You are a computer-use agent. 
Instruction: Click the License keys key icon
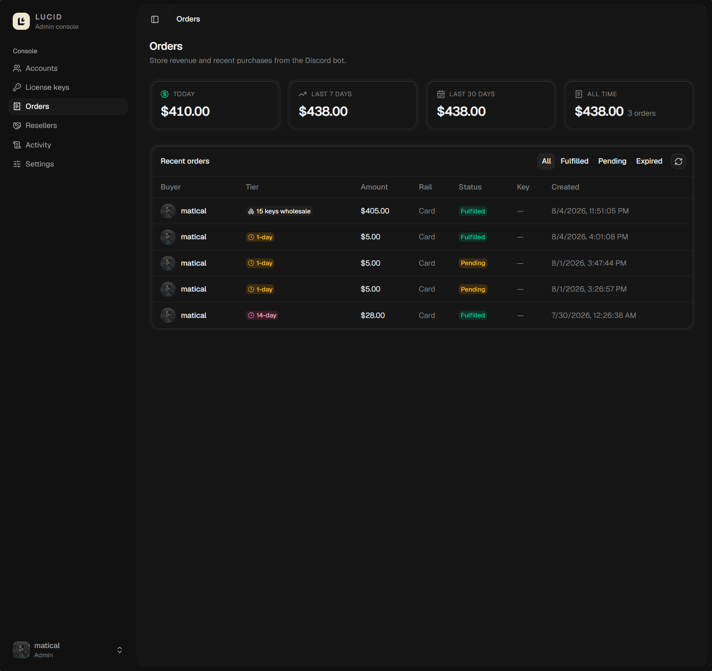coord(17,87)
